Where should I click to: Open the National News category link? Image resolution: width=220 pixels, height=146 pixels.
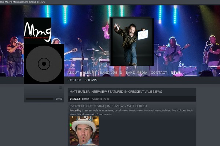153,111
